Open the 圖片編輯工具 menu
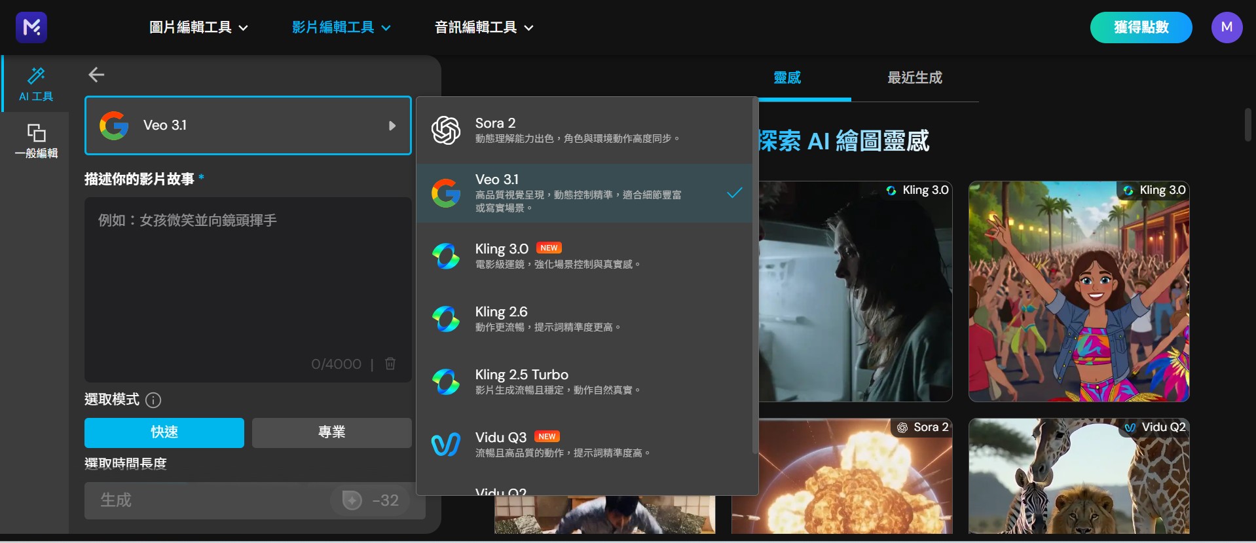 coord(198,28)
